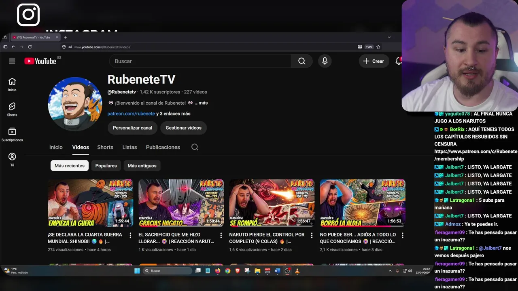Open the notifications bell

point(399,61)
